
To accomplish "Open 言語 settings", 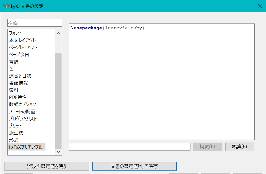I will point(14,62).
